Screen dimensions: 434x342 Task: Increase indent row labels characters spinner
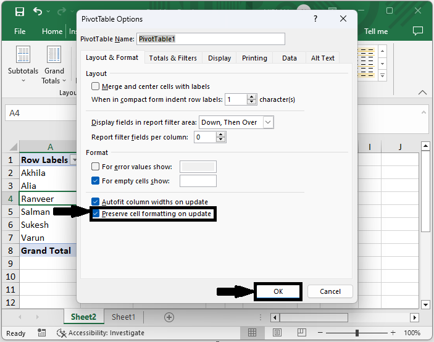[251, 97]
